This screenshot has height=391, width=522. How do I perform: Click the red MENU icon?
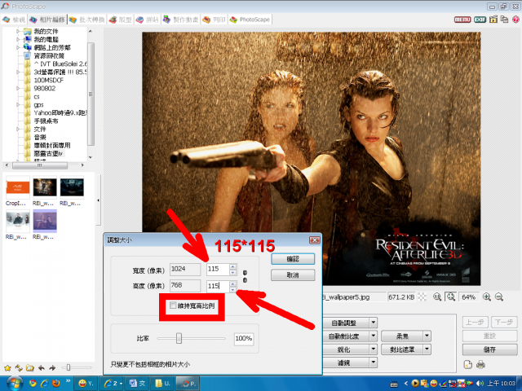click(462, 20)
